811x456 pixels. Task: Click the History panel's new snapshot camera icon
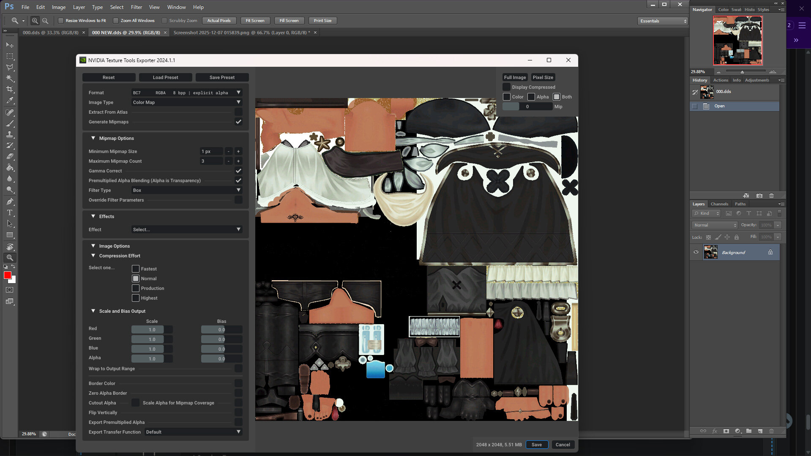pos(759,196)
